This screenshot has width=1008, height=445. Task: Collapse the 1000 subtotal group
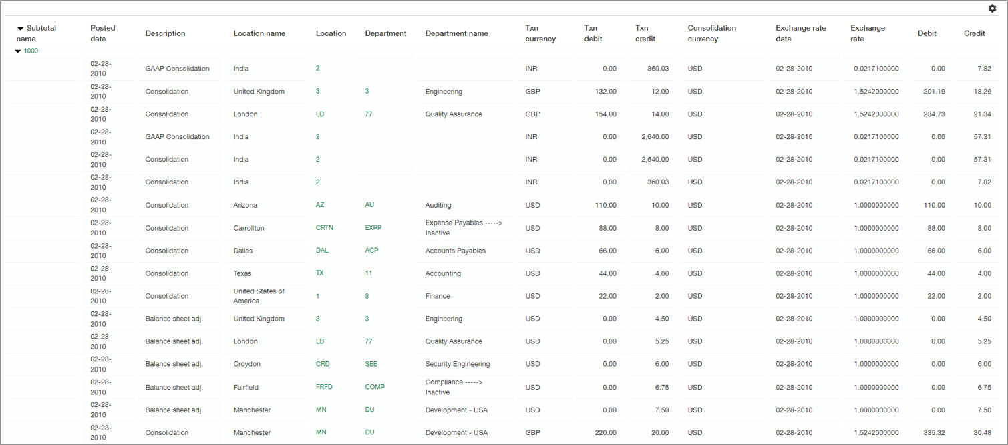(18, 50)
